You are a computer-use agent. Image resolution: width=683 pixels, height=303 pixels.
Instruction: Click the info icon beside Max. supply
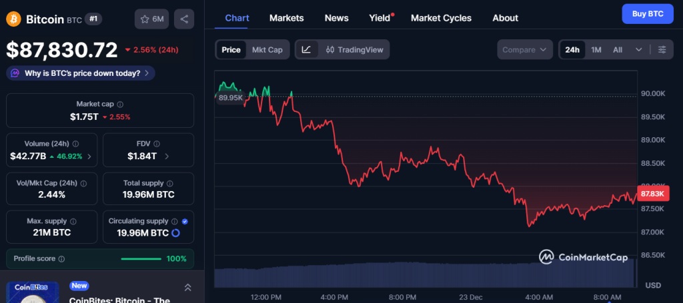coord(73,221)
